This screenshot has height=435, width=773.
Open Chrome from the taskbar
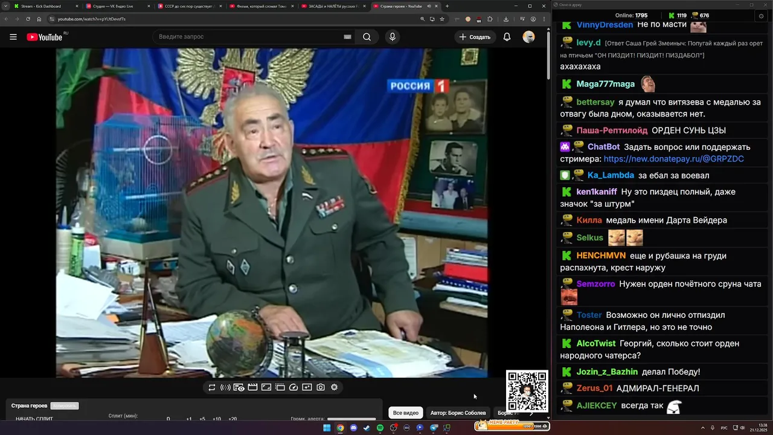(340, 428)
